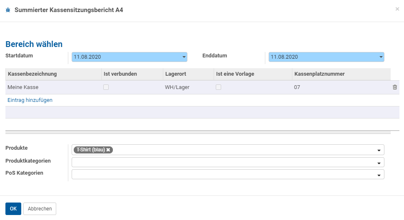Image resolution: width=404 pixels, height=220 pixels.
Task: Close the Summierter Kassensitzungsbericht dialog
Action: pos(397,9)
